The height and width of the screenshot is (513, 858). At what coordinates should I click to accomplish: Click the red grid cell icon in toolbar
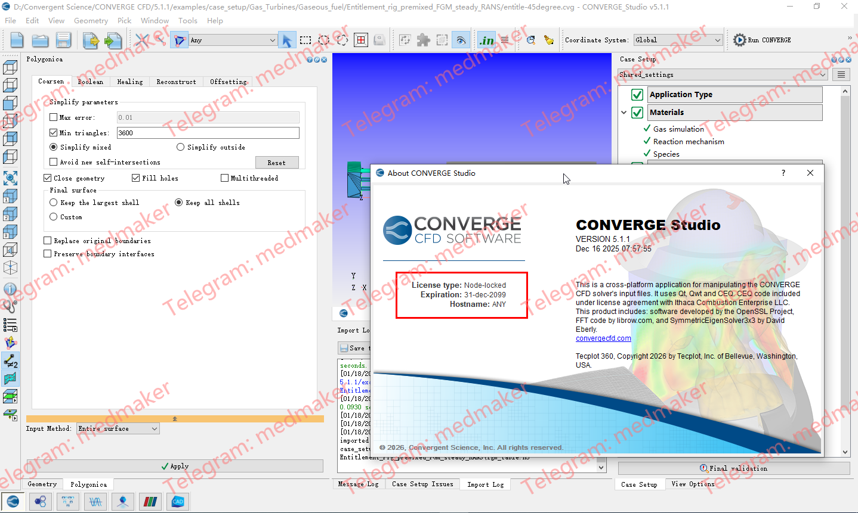coord(361,39)
